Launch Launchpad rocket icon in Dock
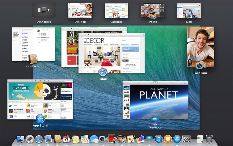The height and width of the screenshot is (146, 233). coord(30,139)
